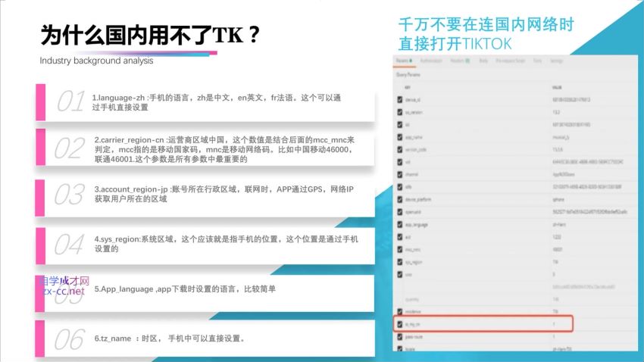Toggle the sys_region parameter checkbox

pyautogui.click(x=399, y=262)
